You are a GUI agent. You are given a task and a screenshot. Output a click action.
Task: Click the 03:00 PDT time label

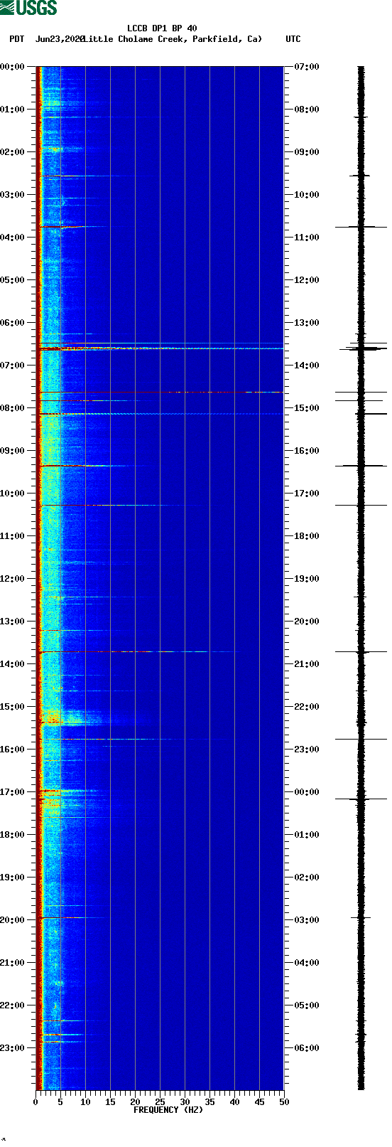pyautogui.click(x=13, y=195)
